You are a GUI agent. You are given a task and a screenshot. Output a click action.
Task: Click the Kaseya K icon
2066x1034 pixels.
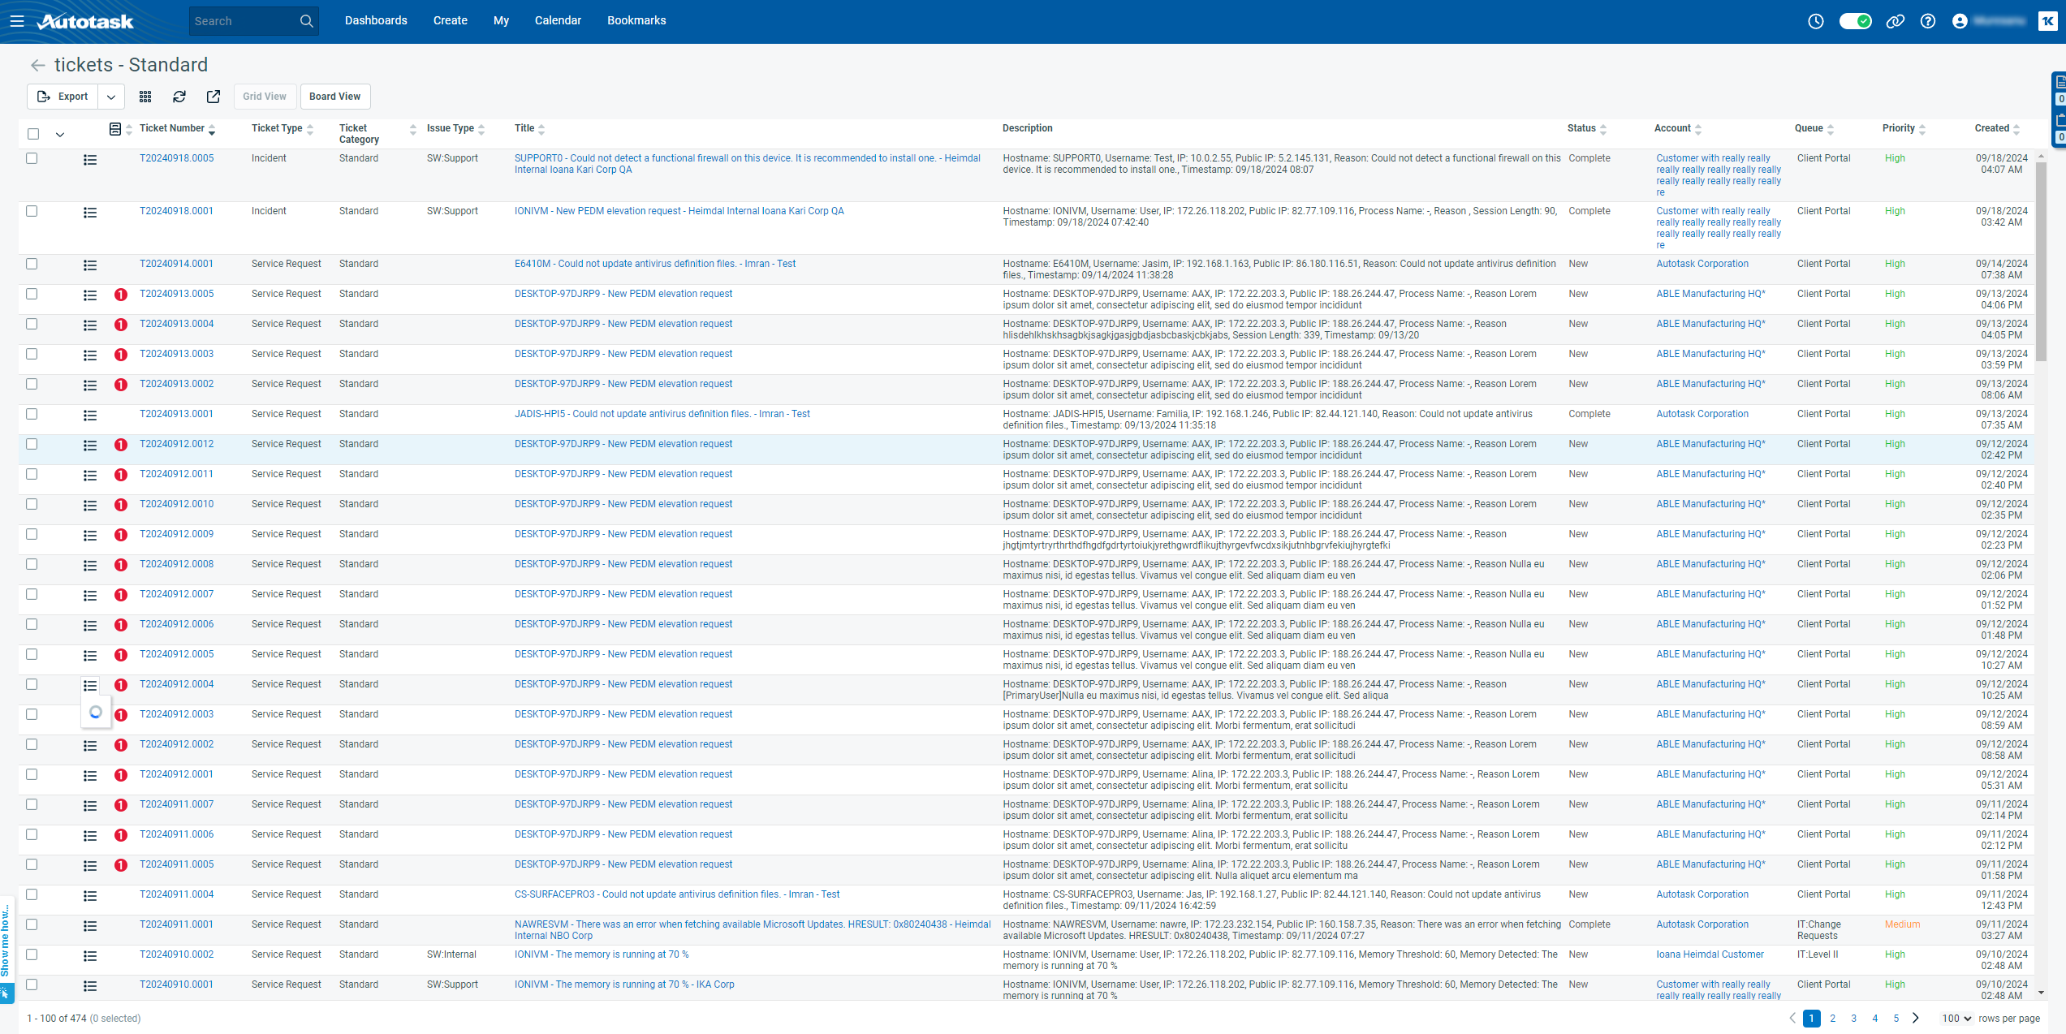tap(2047, 21)
